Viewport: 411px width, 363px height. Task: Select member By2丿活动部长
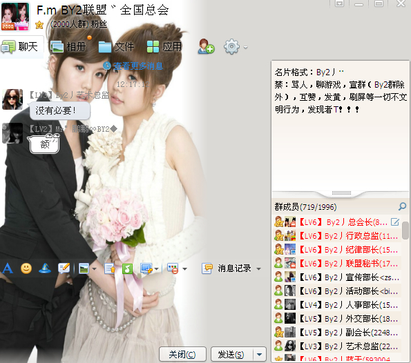337,291
